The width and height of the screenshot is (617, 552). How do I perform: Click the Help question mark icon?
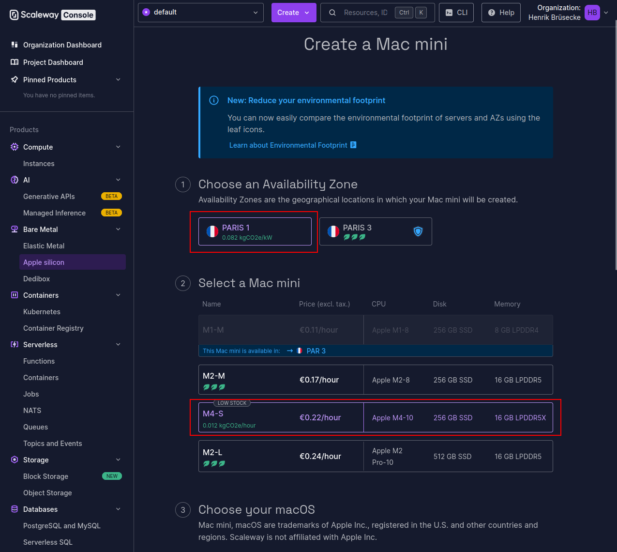pos(492,13)
